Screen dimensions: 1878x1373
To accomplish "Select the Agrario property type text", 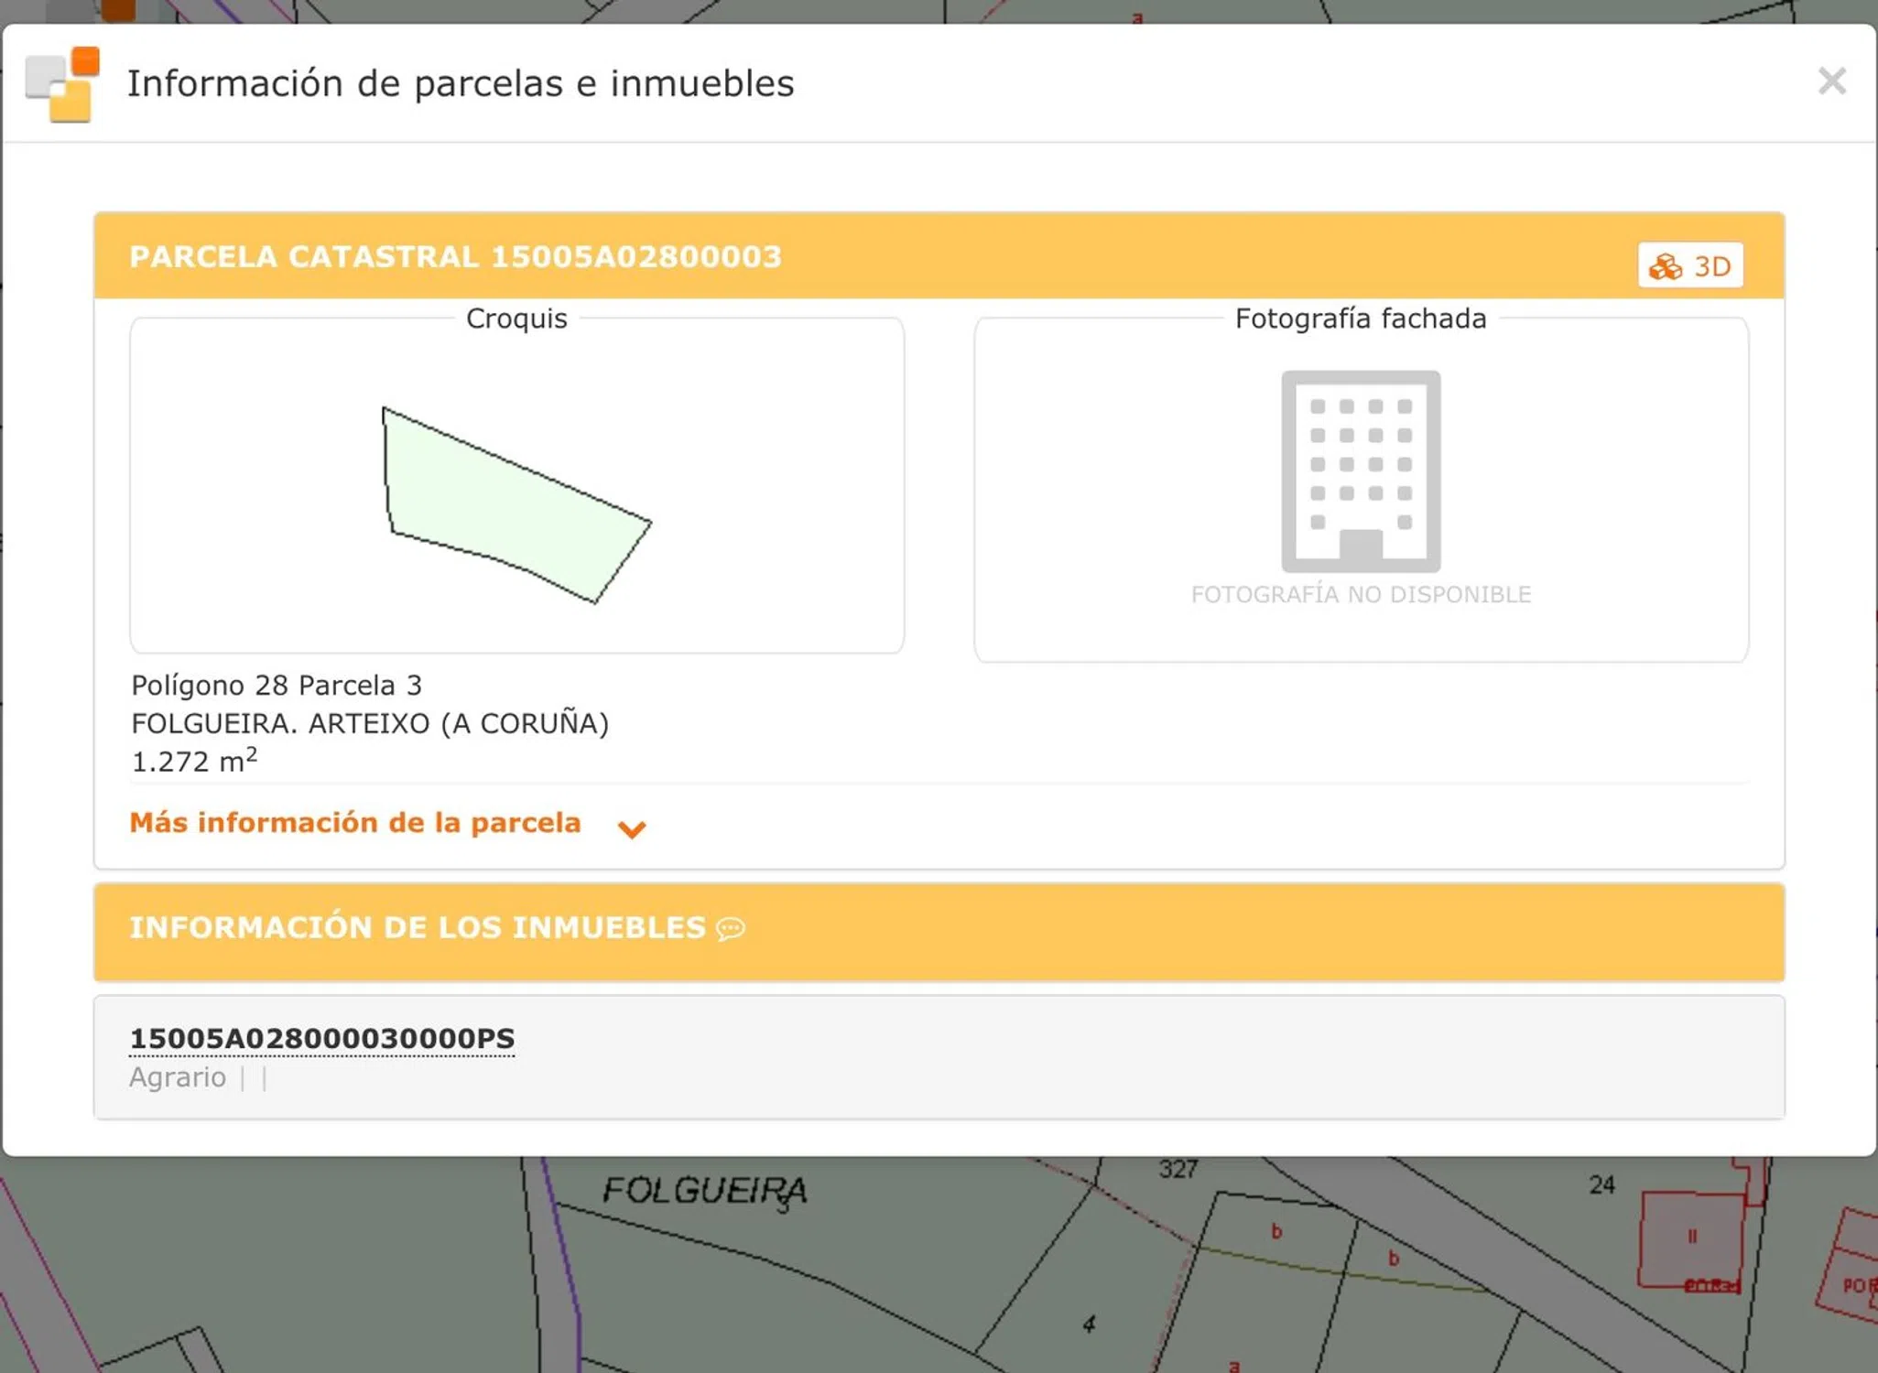I will pos(178,1077).
